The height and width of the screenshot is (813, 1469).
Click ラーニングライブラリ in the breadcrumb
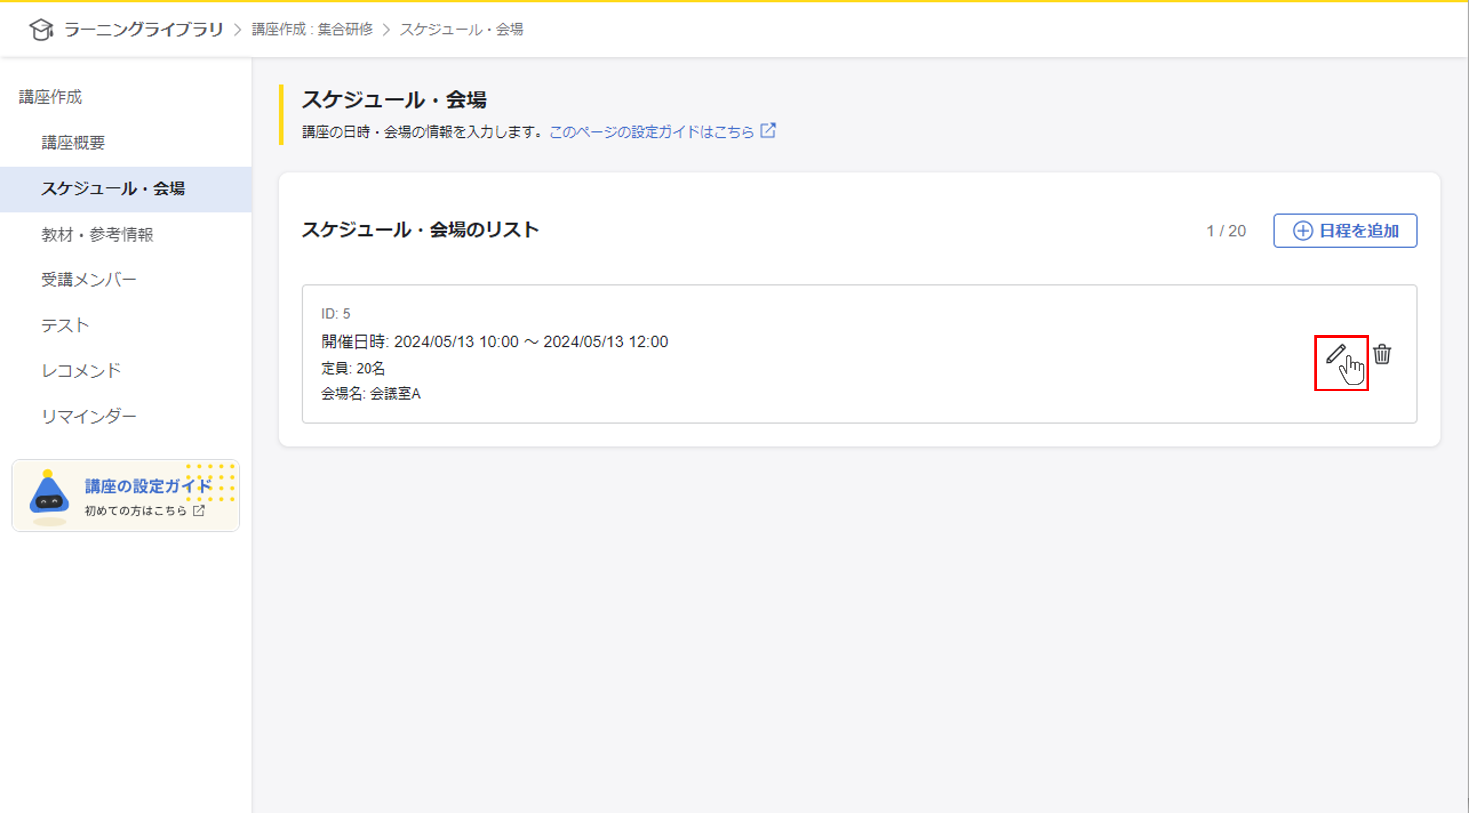tap(143, 30)
